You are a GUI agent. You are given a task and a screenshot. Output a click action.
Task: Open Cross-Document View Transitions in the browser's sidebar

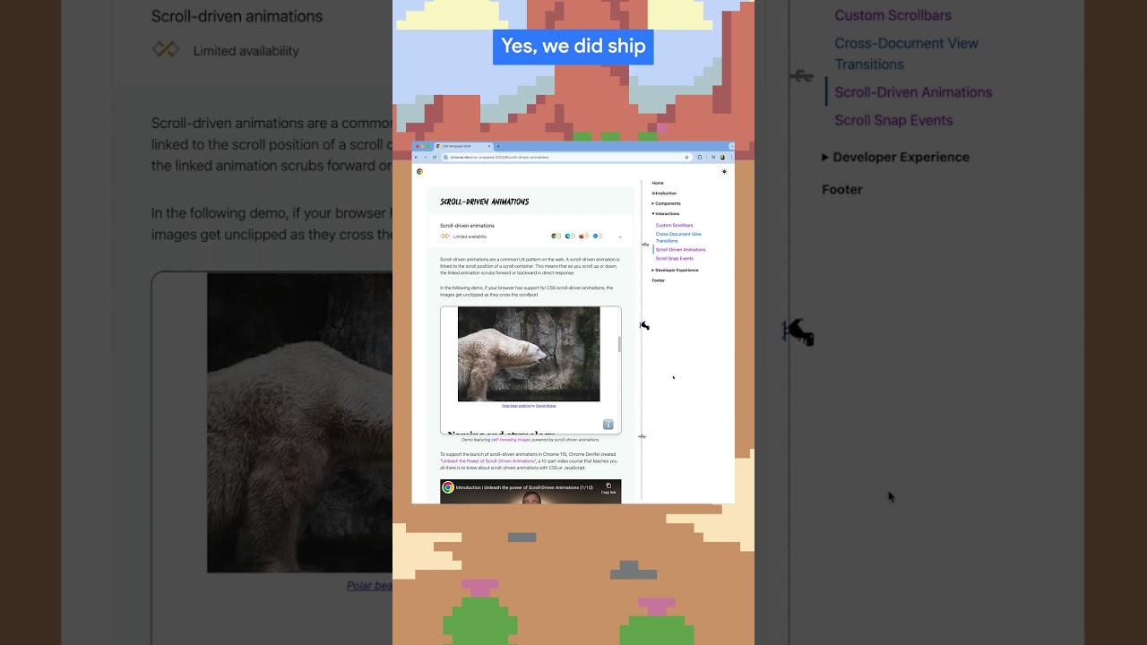tap(678, 237)
